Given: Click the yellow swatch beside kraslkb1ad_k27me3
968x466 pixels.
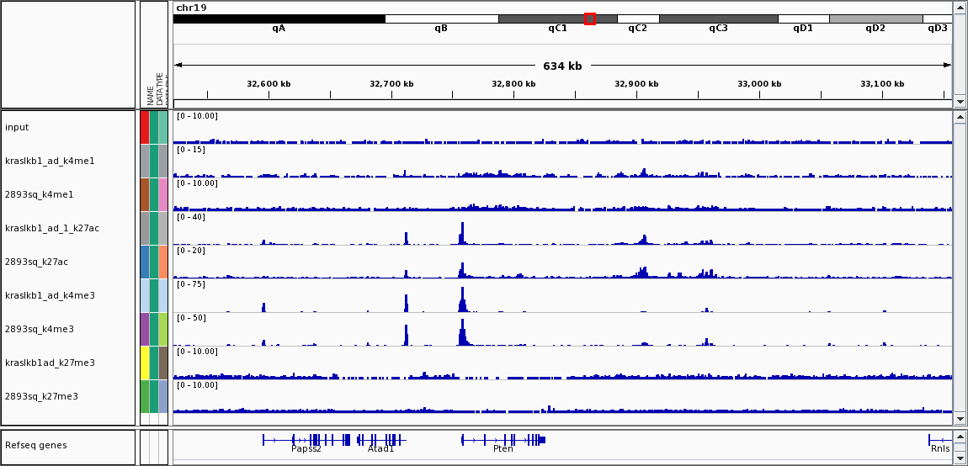Looking at the screenshot, I should coord(145,363).
